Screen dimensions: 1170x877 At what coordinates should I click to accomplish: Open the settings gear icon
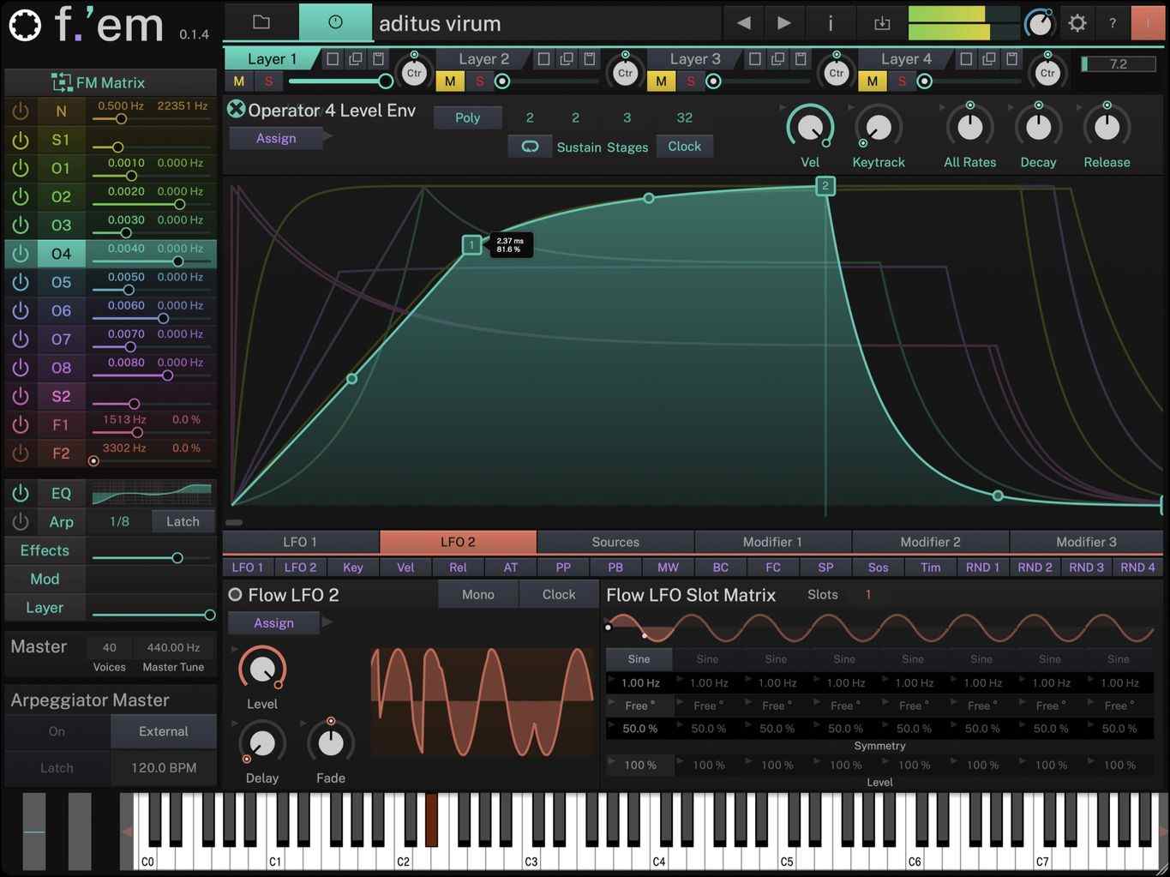coord(1077,23)
